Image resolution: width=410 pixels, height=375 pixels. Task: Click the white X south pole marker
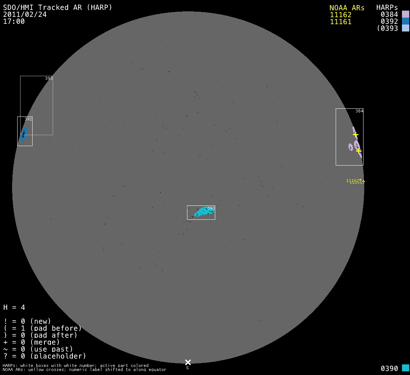[x=188, y=362]
